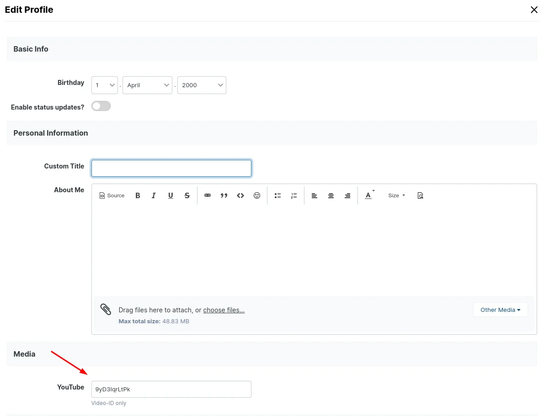This screenshot has height=416, width=544.
Task: Toggle Source mode in editor
Action: (x=112, y=195)
